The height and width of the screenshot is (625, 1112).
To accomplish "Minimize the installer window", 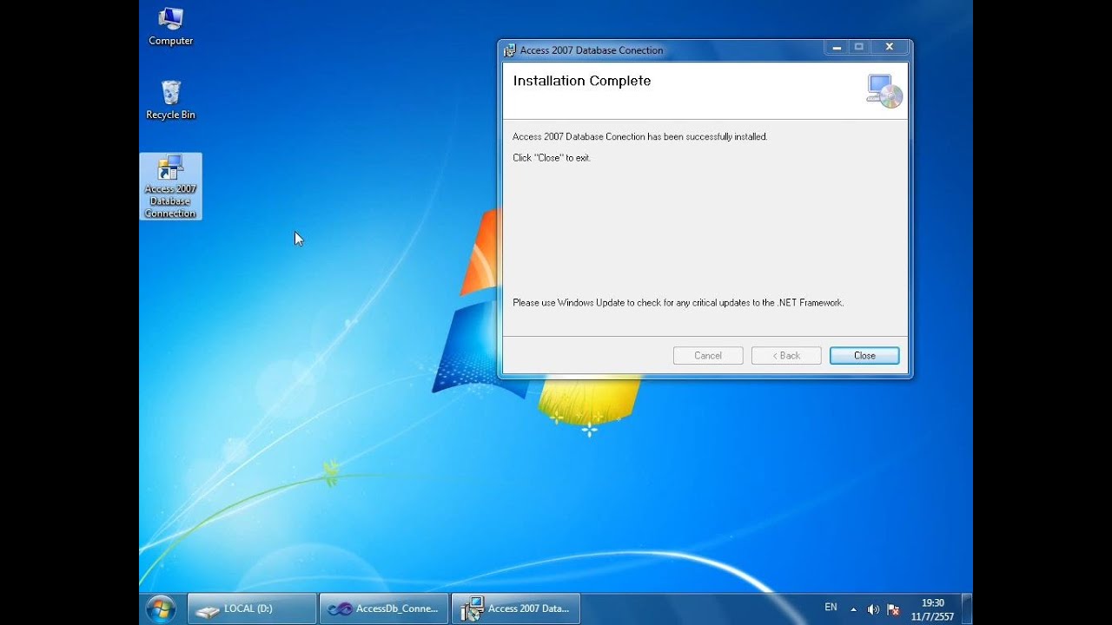I will 835,47.
